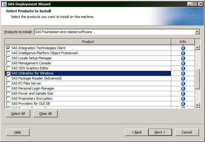Uncheck SAS OnlineDoc for Windows checkbox
The image size is (205, 142).
(8, 73)
